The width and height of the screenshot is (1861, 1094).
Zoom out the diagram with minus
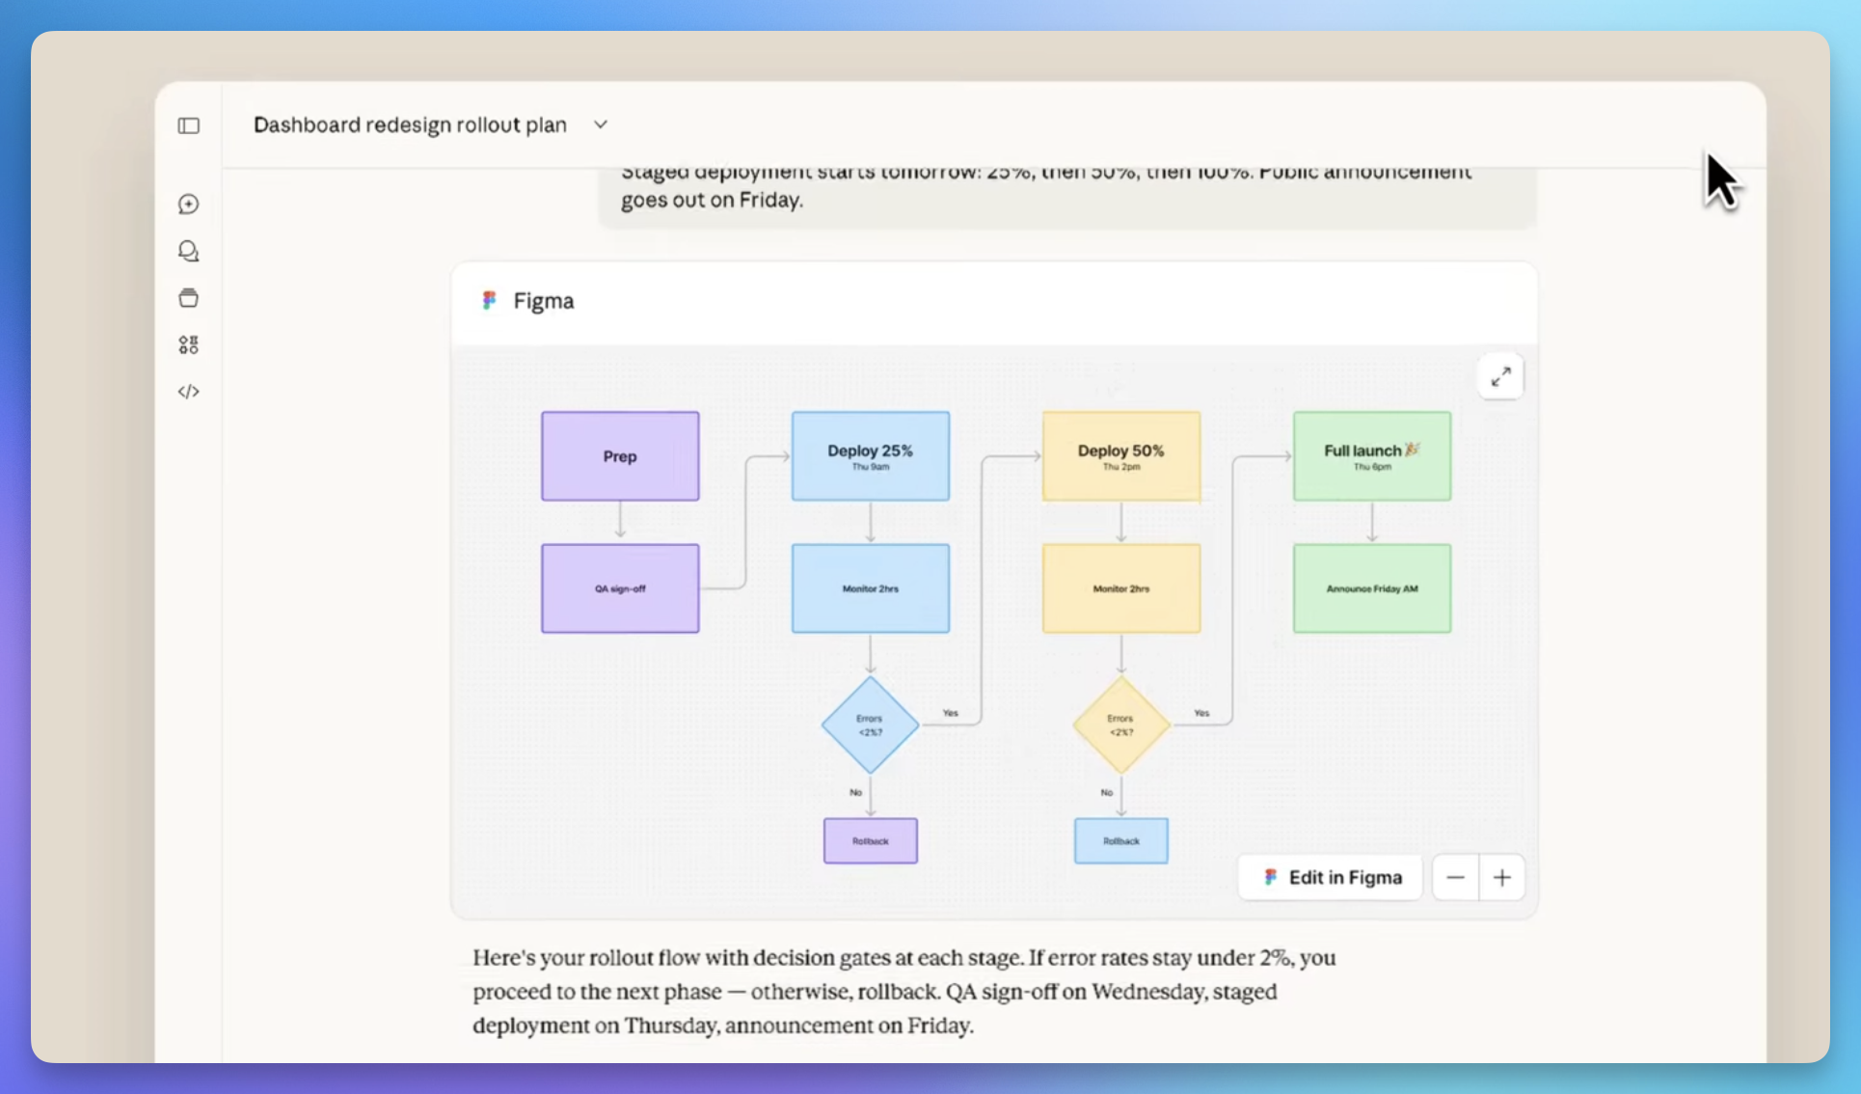pyautogui.click(x=1455, y=877)
